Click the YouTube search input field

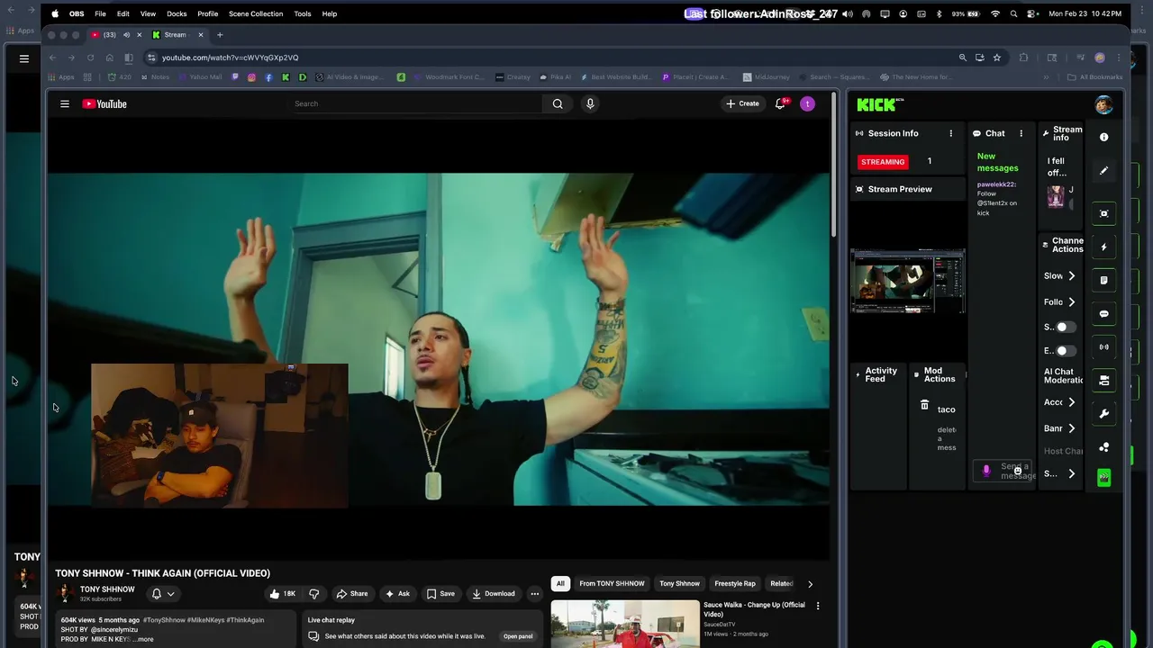click(416, 103)
